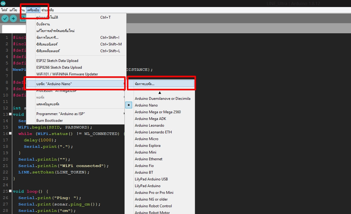The height and width of the screenshot is (214, 351).
Task: Click the Verify checkmark toolbar icon
Action: [5, 19]
